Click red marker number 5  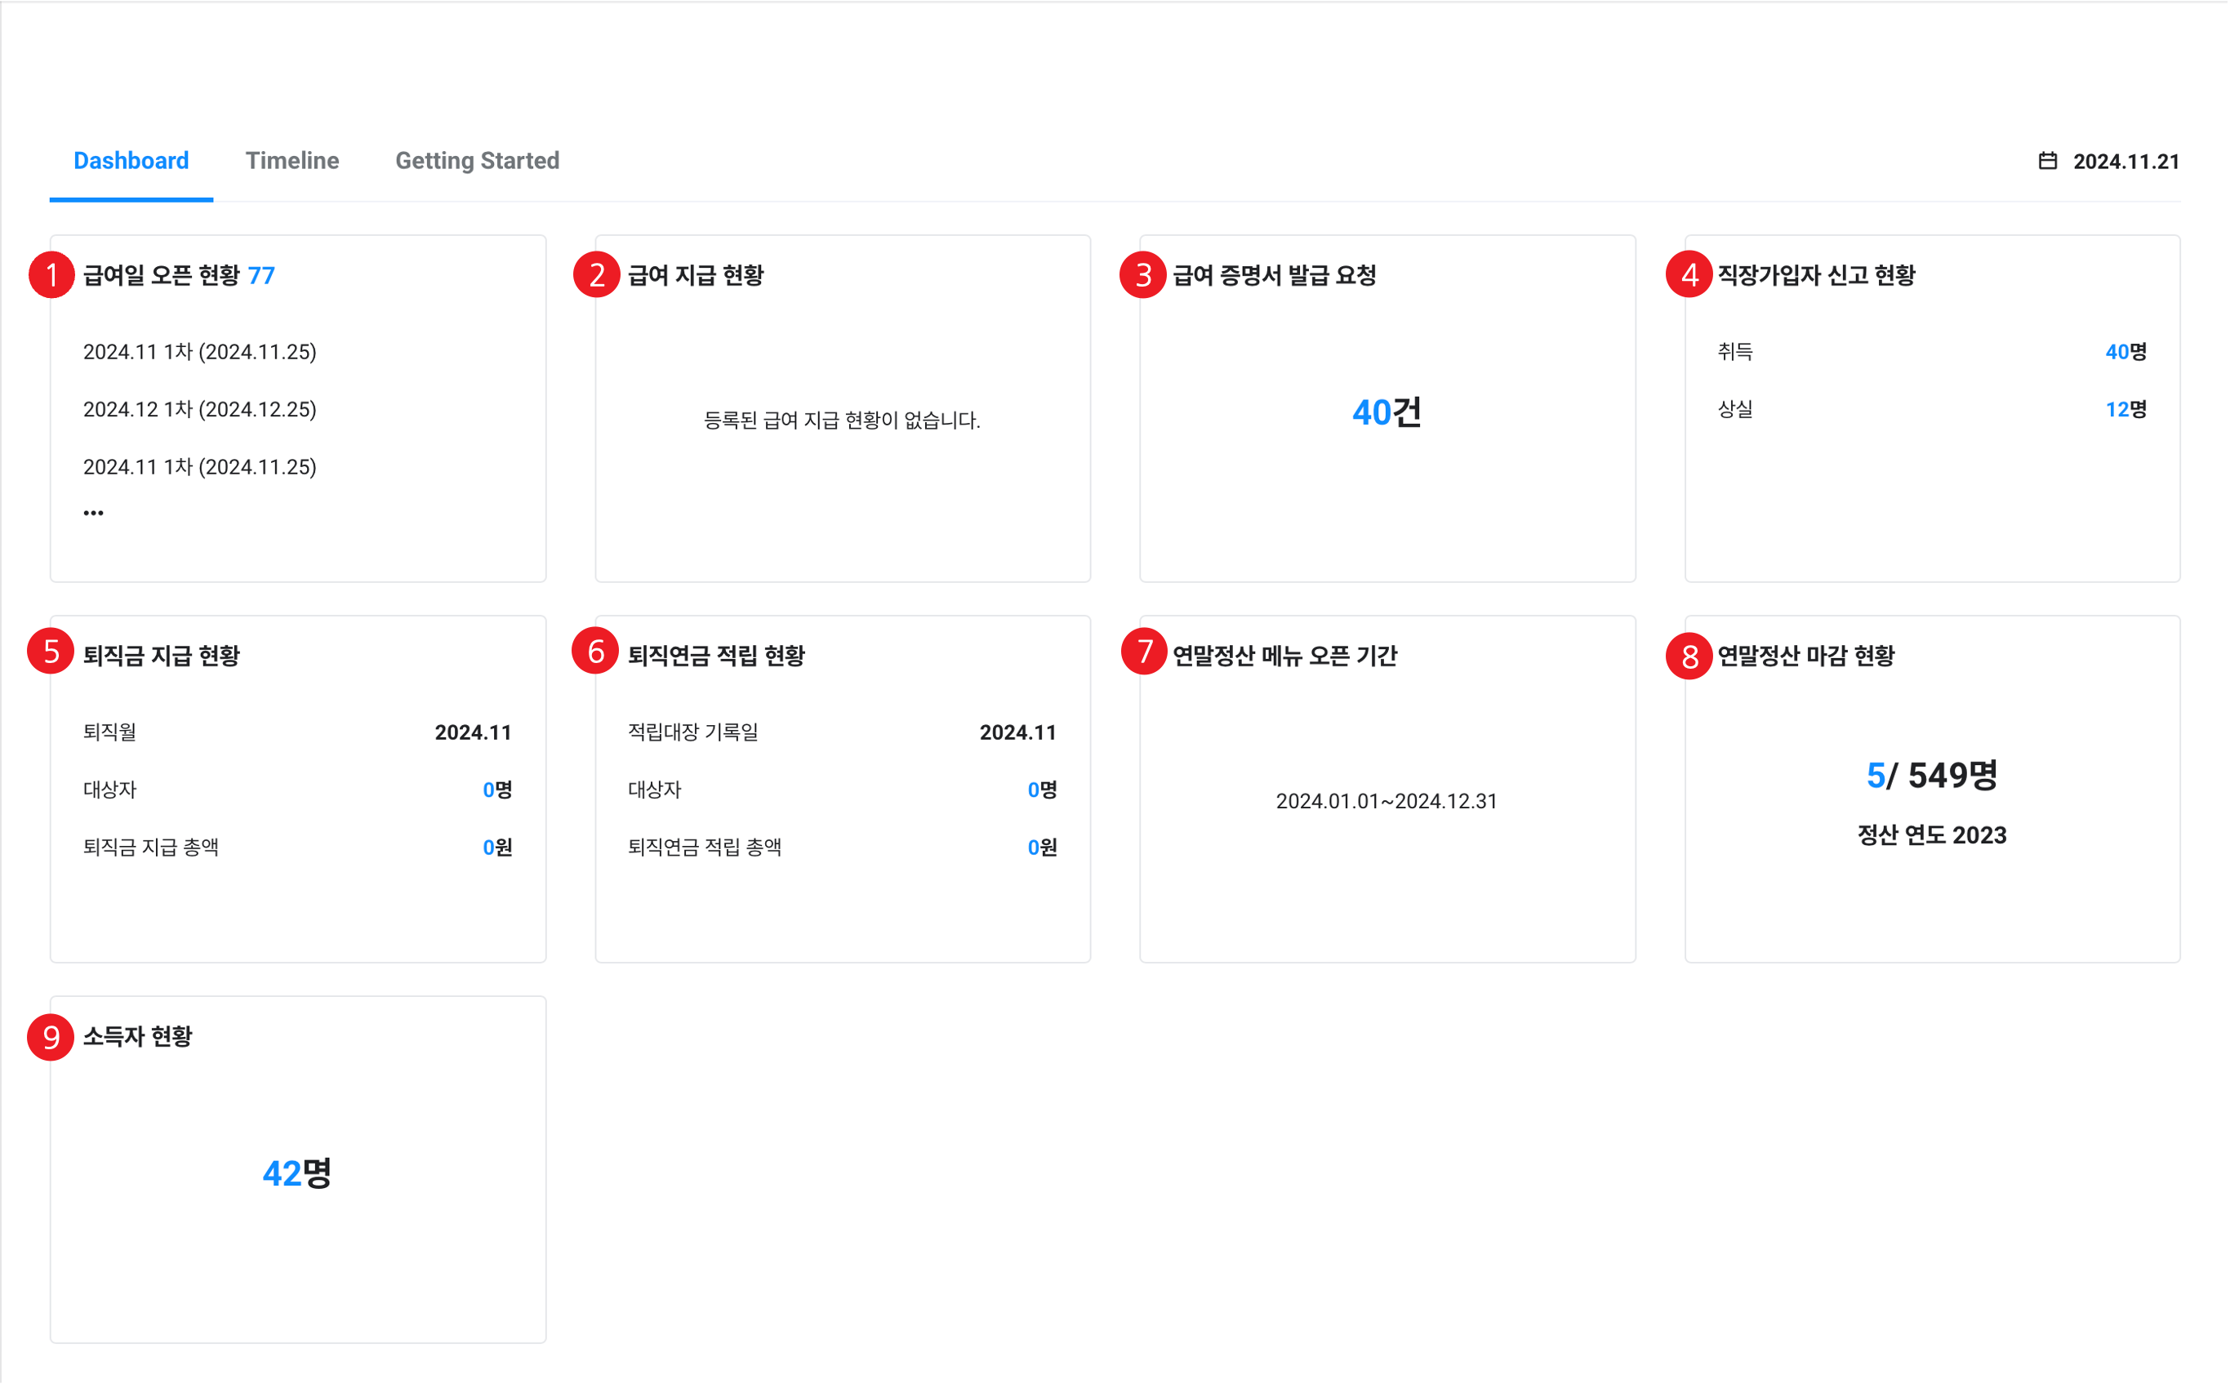tap(51, 652)
